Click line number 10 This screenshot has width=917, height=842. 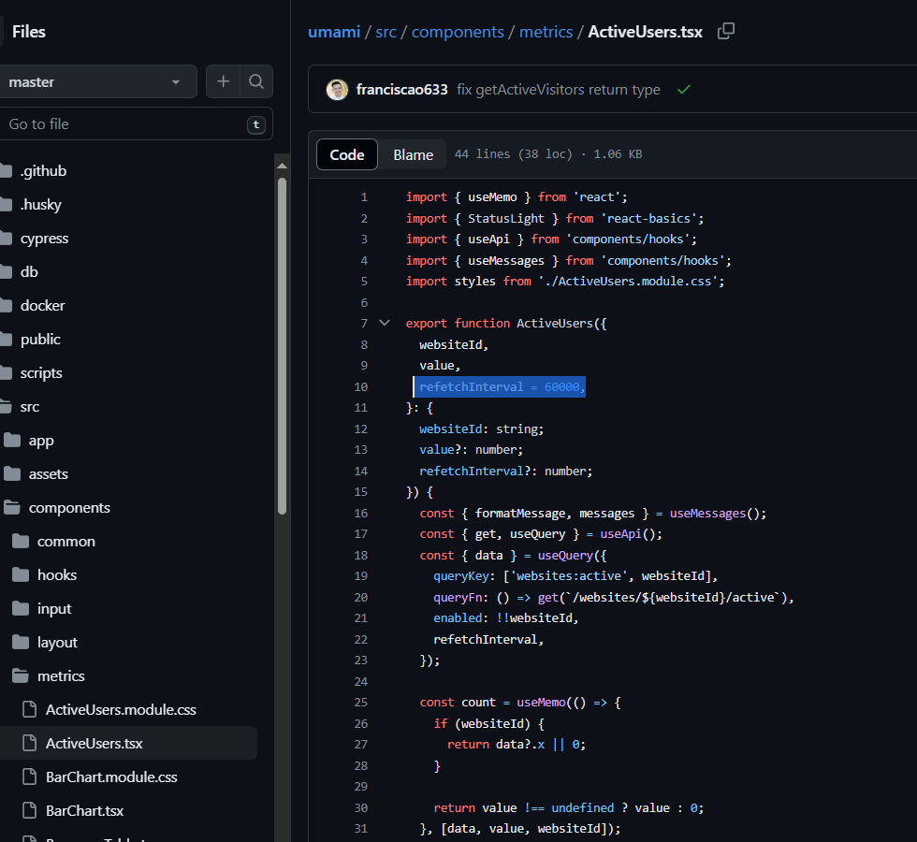click(361, 387)
